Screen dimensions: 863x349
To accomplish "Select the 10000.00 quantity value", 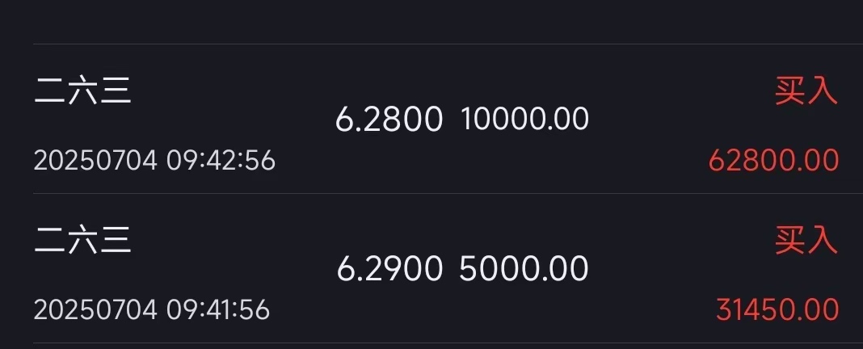I will [x=524, y=120].
